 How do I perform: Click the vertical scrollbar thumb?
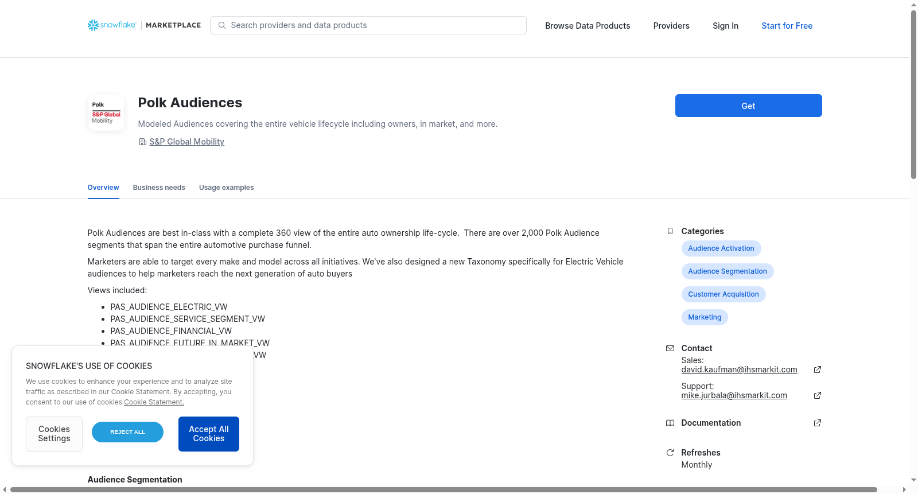click(913, 95)
